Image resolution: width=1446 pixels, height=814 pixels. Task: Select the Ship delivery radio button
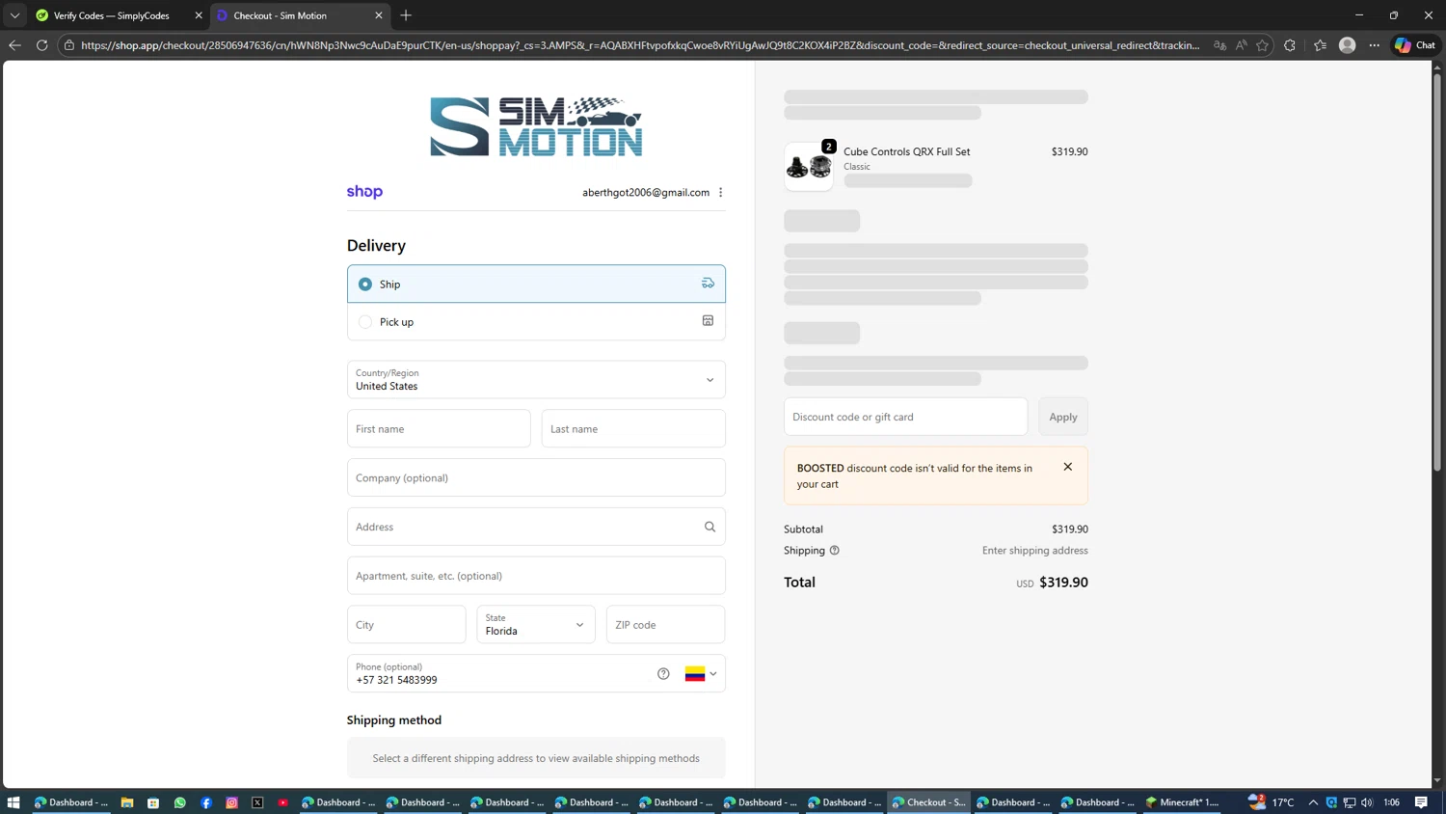click(365, 284)
